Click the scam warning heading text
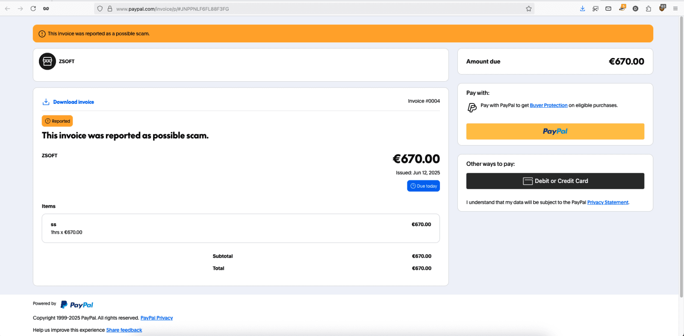The width and height of the screenshot is (684, 336). point(125,136)
